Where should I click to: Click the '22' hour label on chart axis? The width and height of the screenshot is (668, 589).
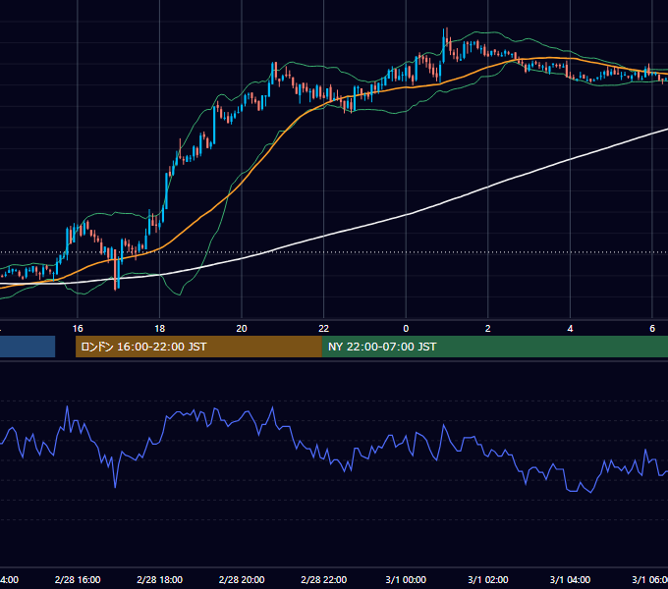pos(324,329)
